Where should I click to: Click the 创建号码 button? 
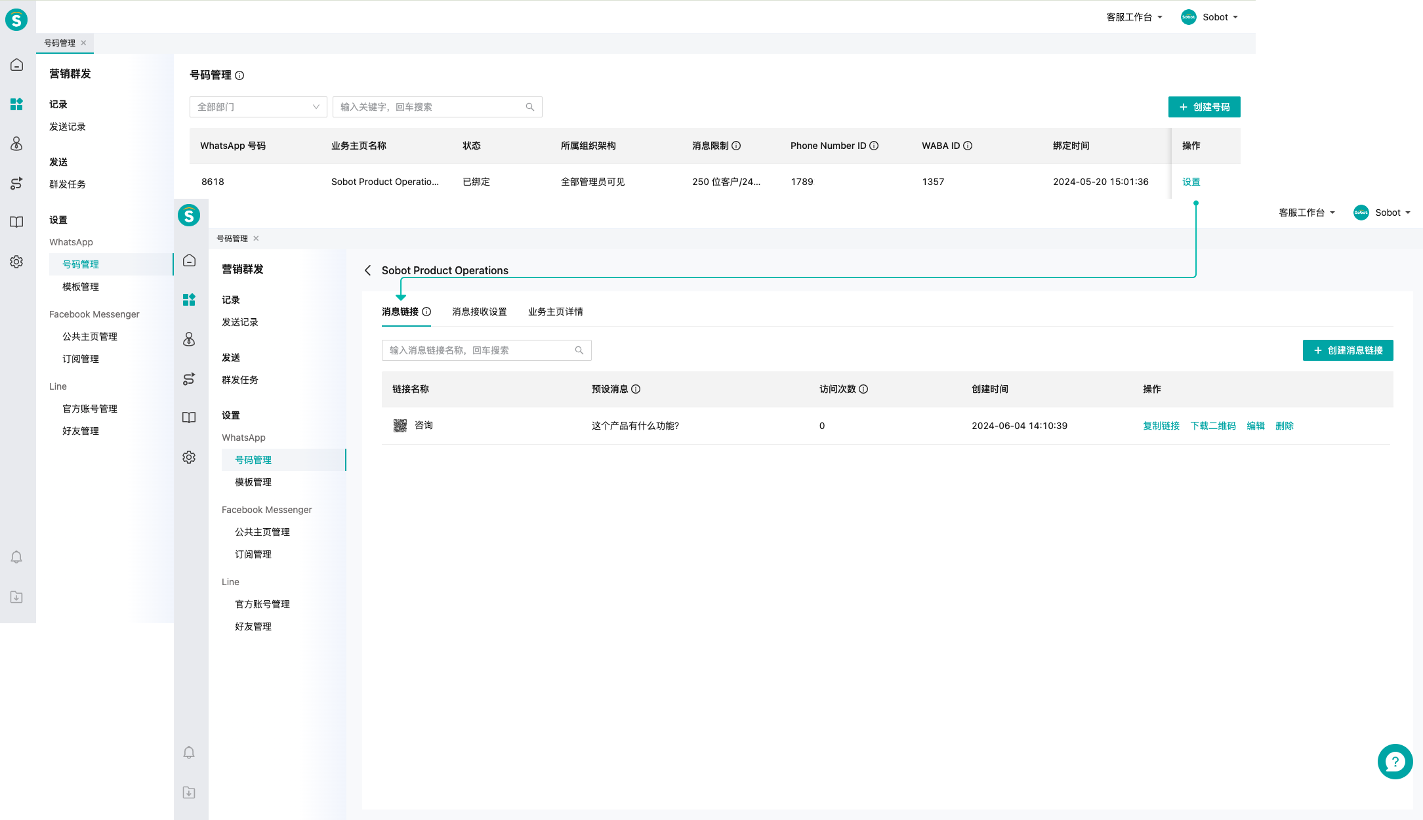coord(1205,107)
